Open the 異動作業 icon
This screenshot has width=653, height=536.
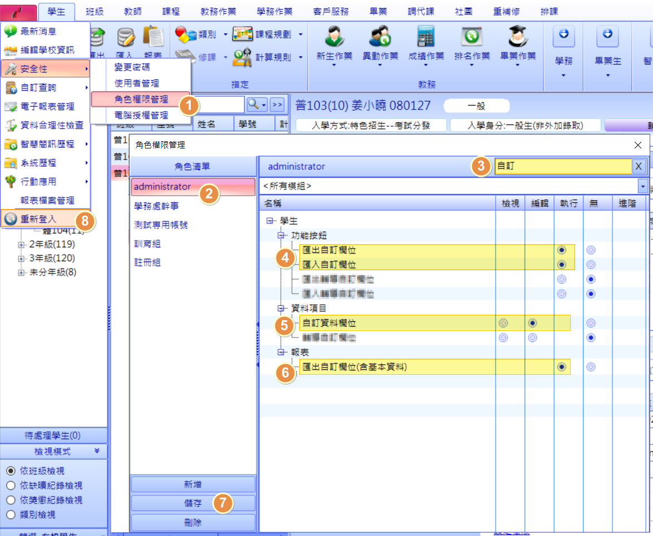click(x=380, y=37)
